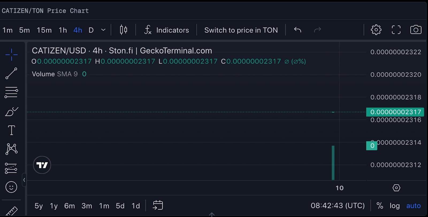Toggle percentage scale mode
Viewport: 428px width, 217px height.
pos(380,205)
